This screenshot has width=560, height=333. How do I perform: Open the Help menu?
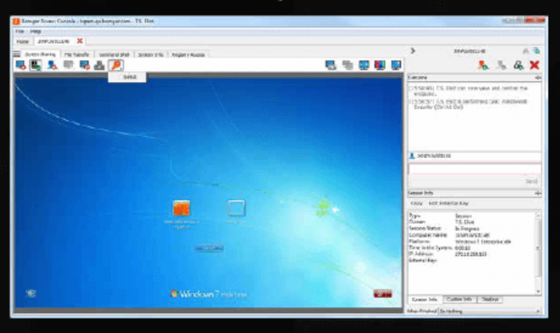click(x=36, y=32)
